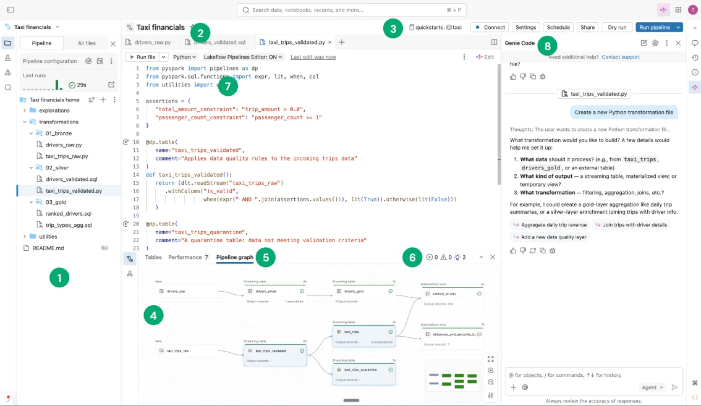Viewport: 701px width, 406px height.
Task: Zoom in on the pipeline graph
Action: click(490, 371)
